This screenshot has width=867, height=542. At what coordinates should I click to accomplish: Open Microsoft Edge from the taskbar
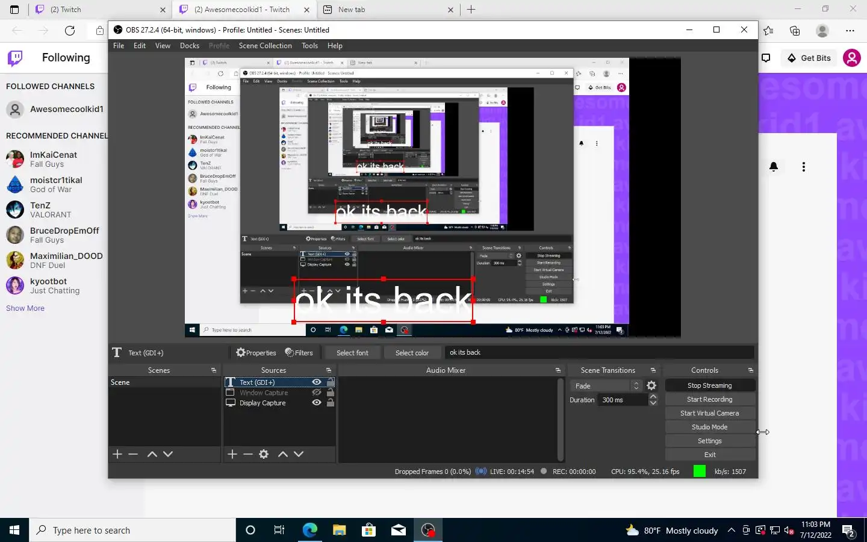click(309, 530)
